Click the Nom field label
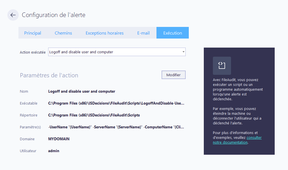288x170 pixels. [x=24, y=91]
